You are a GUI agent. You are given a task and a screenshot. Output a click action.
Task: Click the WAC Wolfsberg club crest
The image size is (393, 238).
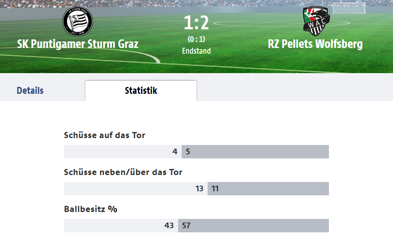click(x=316, y=21)
